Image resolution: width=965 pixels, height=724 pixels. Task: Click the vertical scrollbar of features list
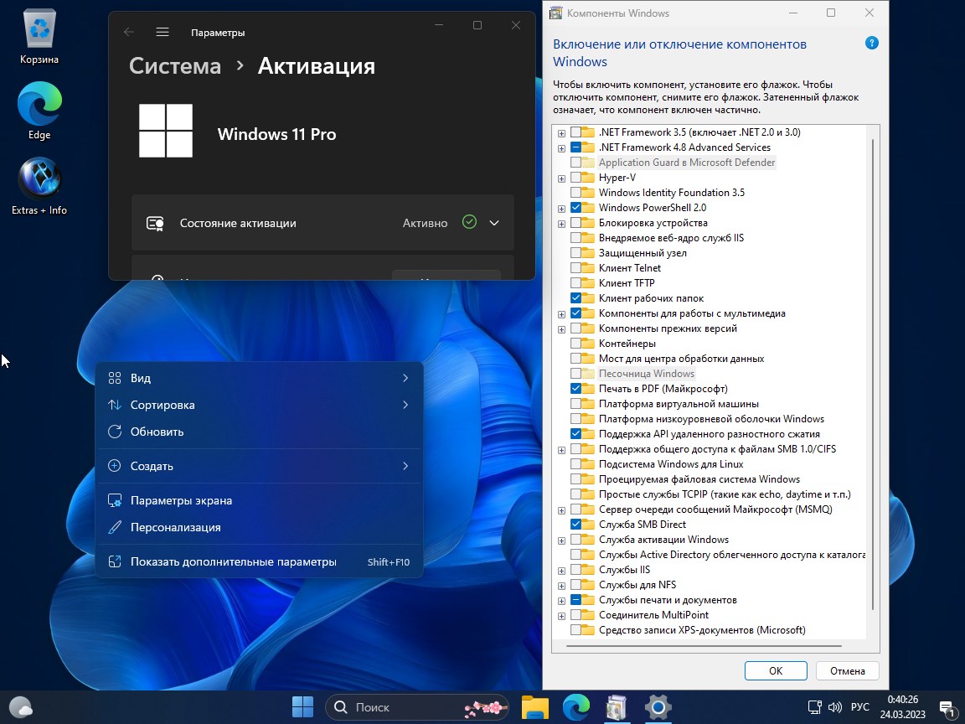873,375
